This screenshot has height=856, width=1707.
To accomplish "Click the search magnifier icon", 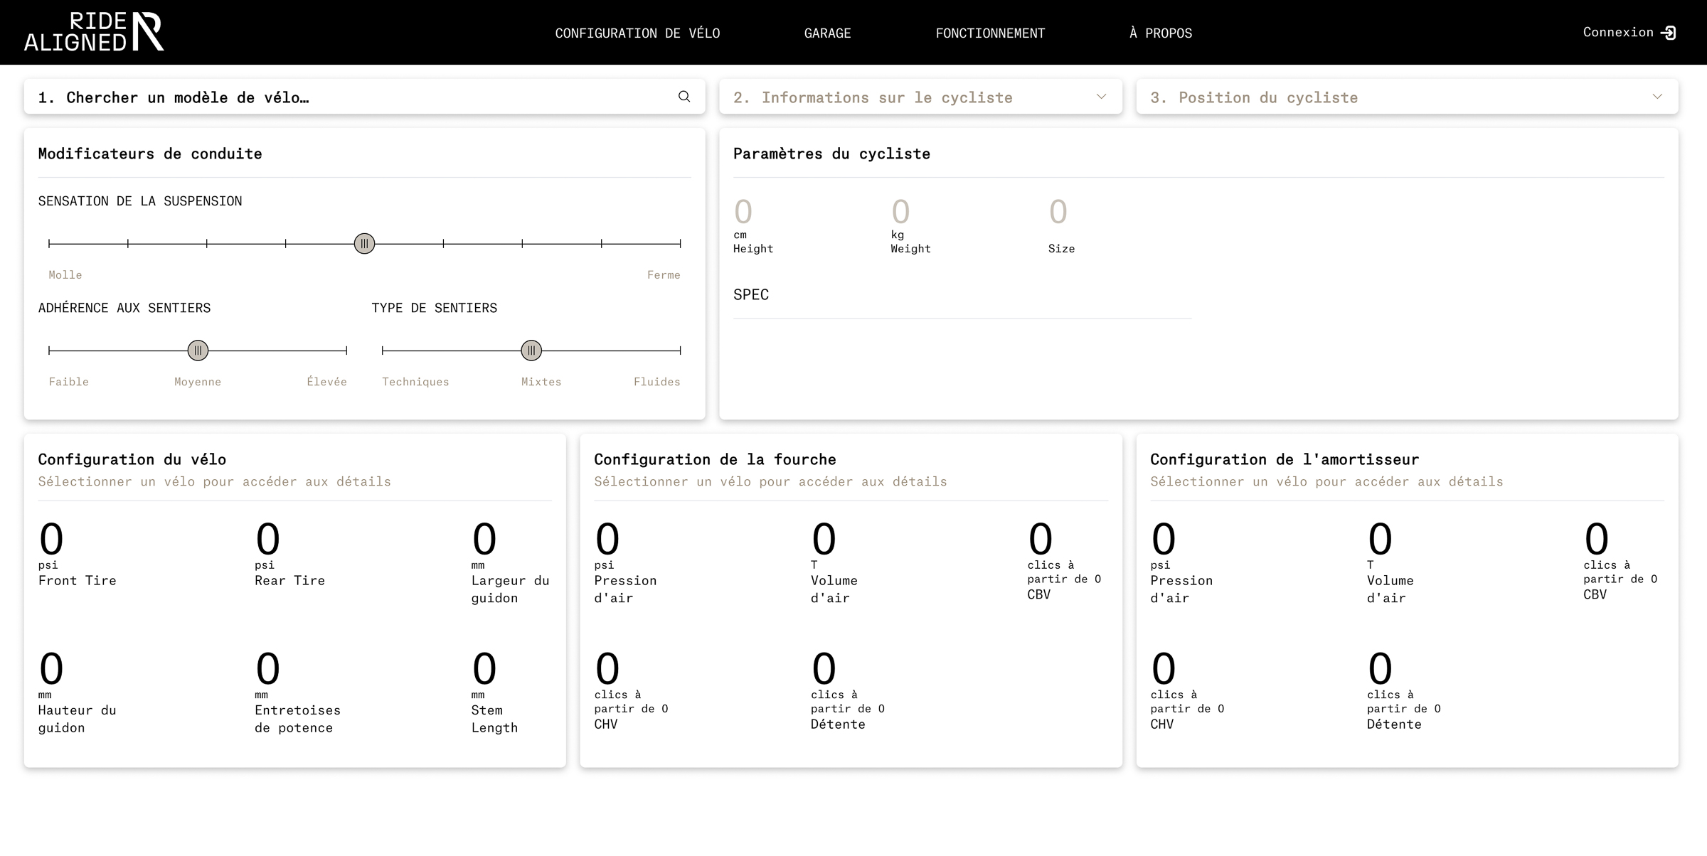I will tap(684, 97).
